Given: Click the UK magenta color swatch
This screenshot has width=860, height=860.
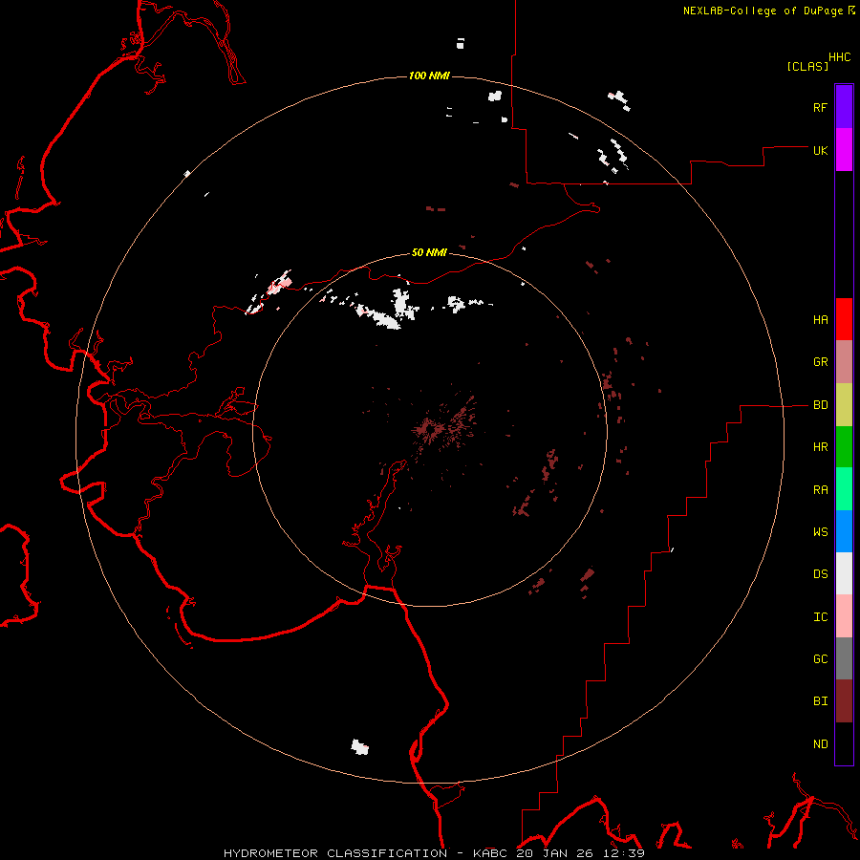Looking at the screenshot, I should click(844, 150).
